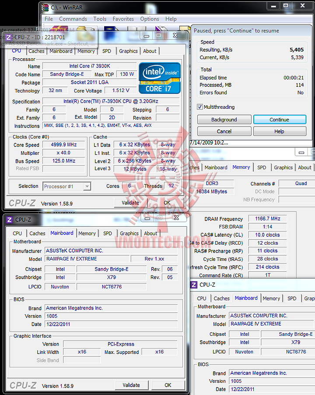Screen dimensions: 315x395
Task: Select SPD tab in the DRAM Frequency window
Action: point(262,167)
